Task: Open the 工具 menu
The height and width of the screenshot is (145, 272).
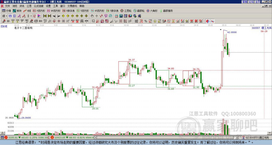Action: click(56, 6)
